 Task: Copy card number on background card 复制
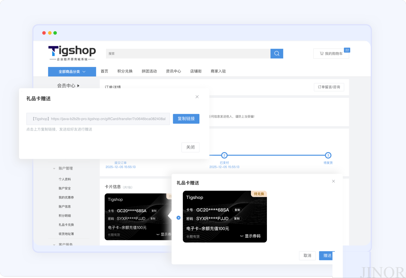(x=154, y=211)
